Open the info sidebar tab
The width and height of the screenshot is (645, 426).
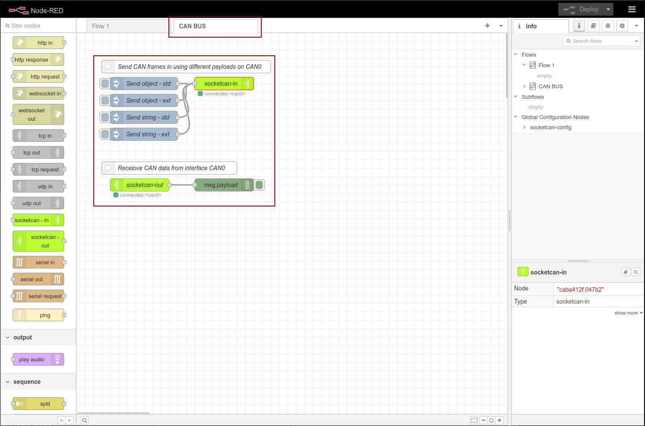[541, 26]
